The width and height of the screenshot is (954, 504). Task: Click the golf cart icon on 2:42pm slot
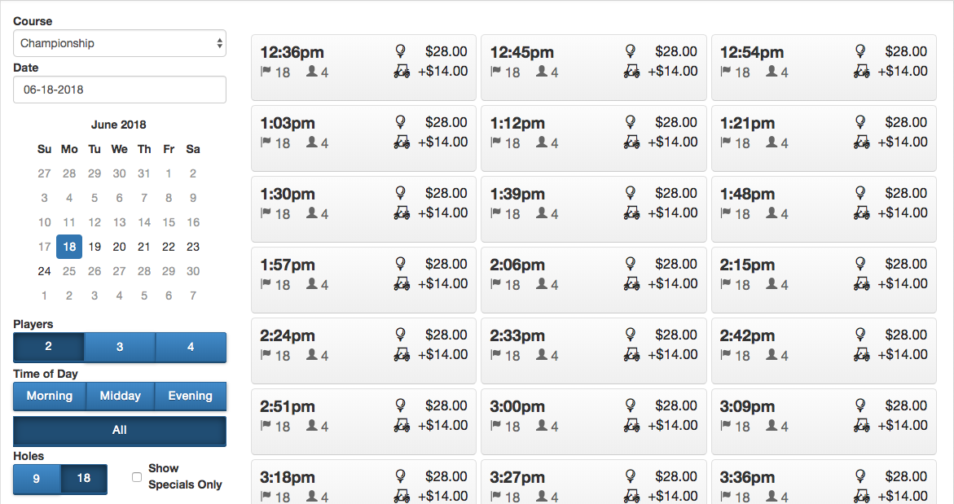(x=861, y=355)
